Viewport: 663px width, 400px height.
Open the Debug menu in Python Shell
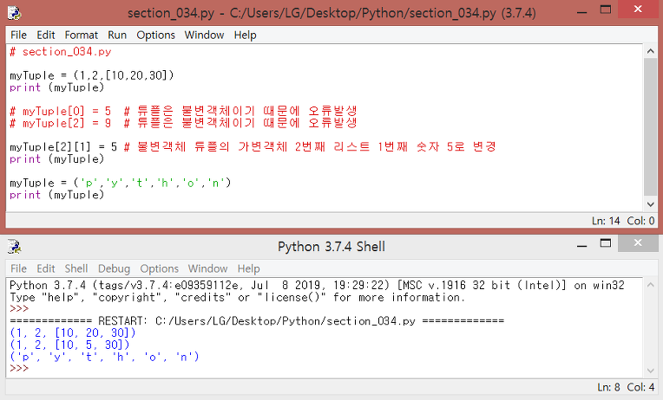pyautogui.click(x=115, y=268)
